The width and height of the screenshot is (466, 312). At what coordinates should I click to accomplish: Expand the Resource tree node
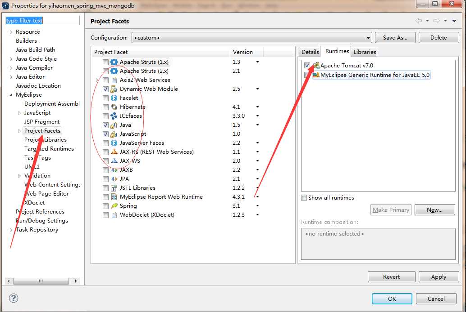(x=11, y=32)
